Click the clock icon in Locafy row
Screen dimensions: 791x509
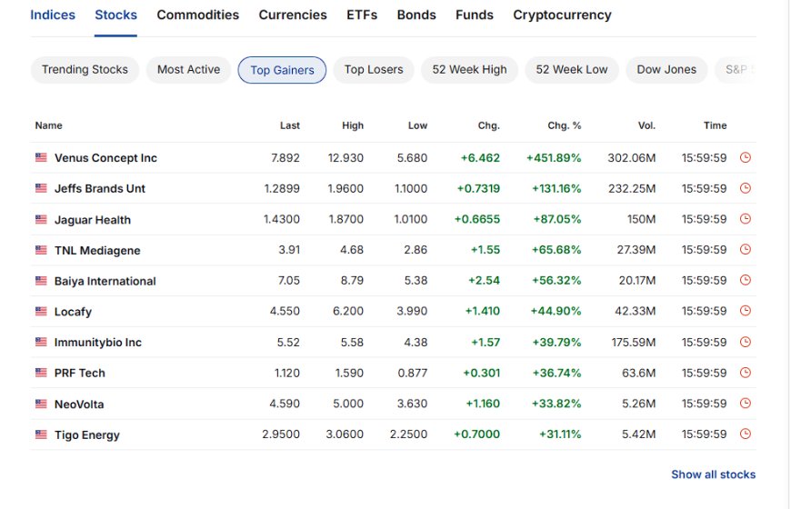coord(746,311)
